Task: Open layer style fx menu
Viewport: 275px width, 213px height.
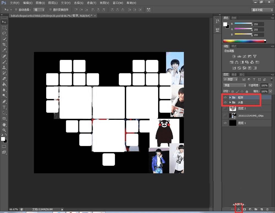Action: click(x=239, y=210)
